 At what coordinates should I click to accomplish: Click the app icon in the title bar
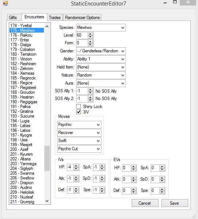click(5, 3)
